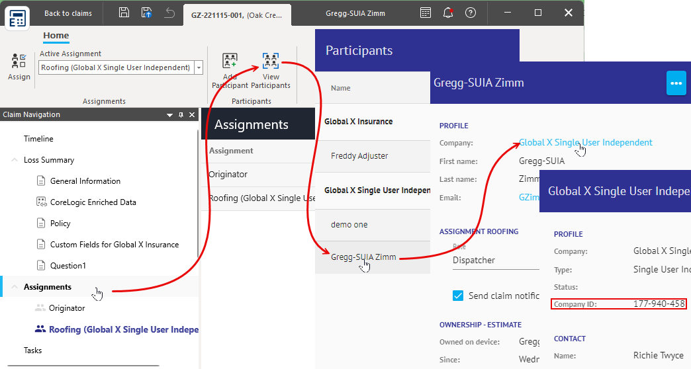Open the Gregg-SUIA Zimm user label
Viewport: 691px width, 369px height.
pos(355,13)
